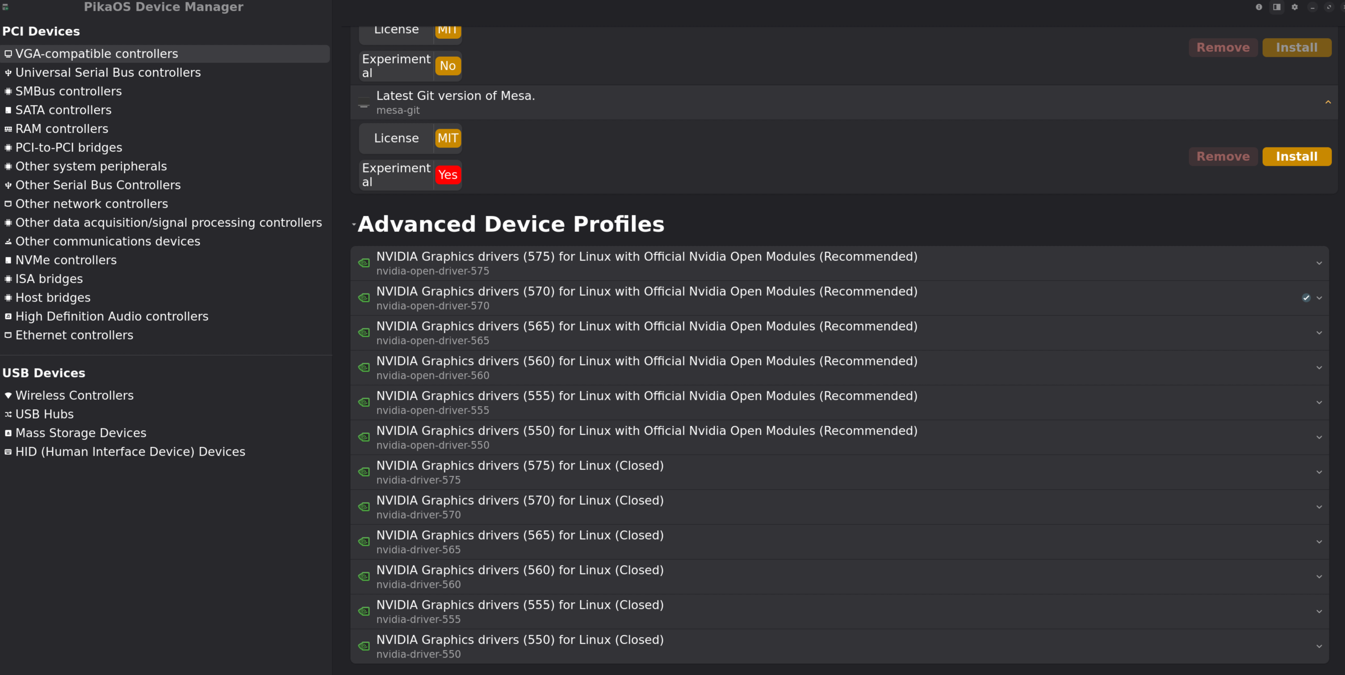This screenshot has height=675, width=1345.
Task: Select ISA bridges category
Action: point(165,279)
